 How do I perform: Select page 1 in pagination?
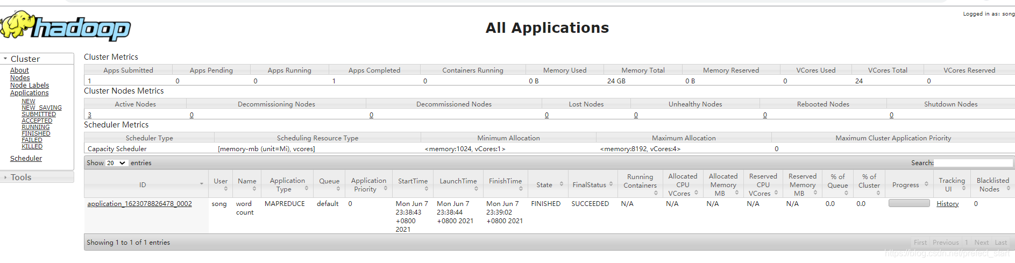point(967,243)
